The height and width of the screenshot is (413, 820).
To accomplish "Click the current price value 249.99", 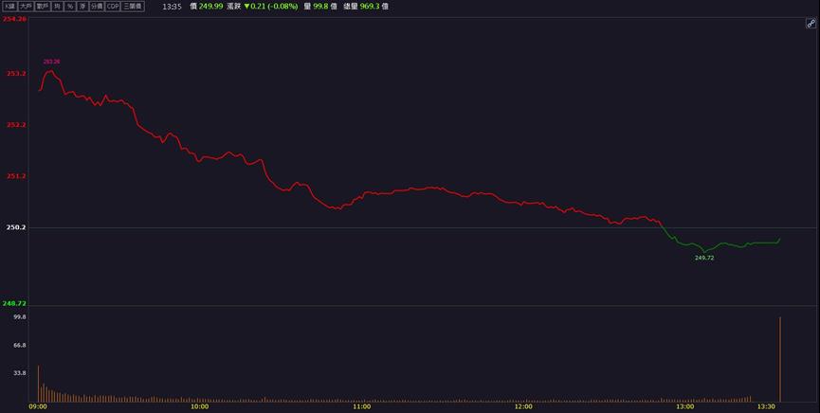I will (x=210, y=7).
